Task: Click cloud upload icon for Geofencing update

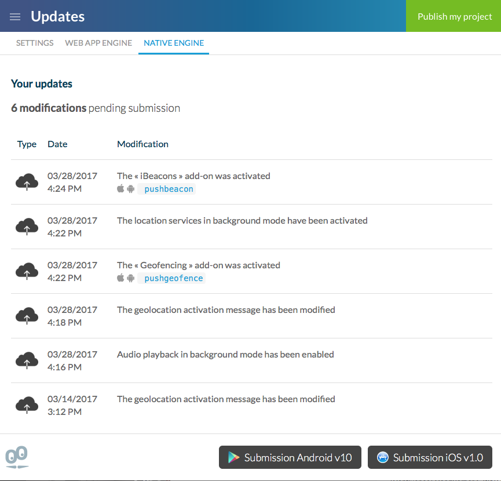Action: (x=27, y=271)
